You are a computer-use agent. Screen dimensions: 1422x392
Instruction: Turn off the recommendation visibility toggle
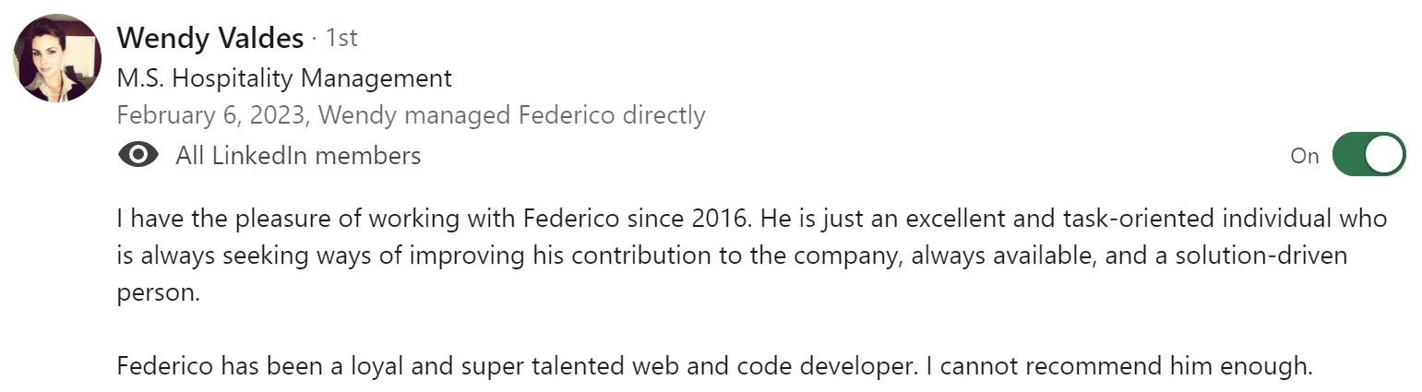pos(1368,155)
